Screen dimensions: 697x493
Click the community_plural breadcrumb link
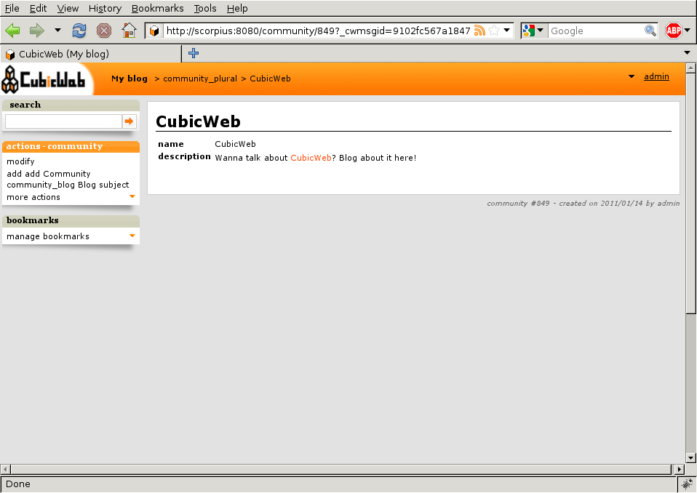point(200,79)
